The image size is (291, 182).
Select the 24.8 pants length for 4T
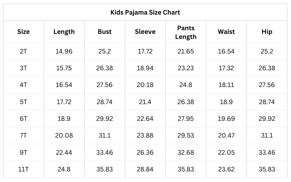coord(186,85)
